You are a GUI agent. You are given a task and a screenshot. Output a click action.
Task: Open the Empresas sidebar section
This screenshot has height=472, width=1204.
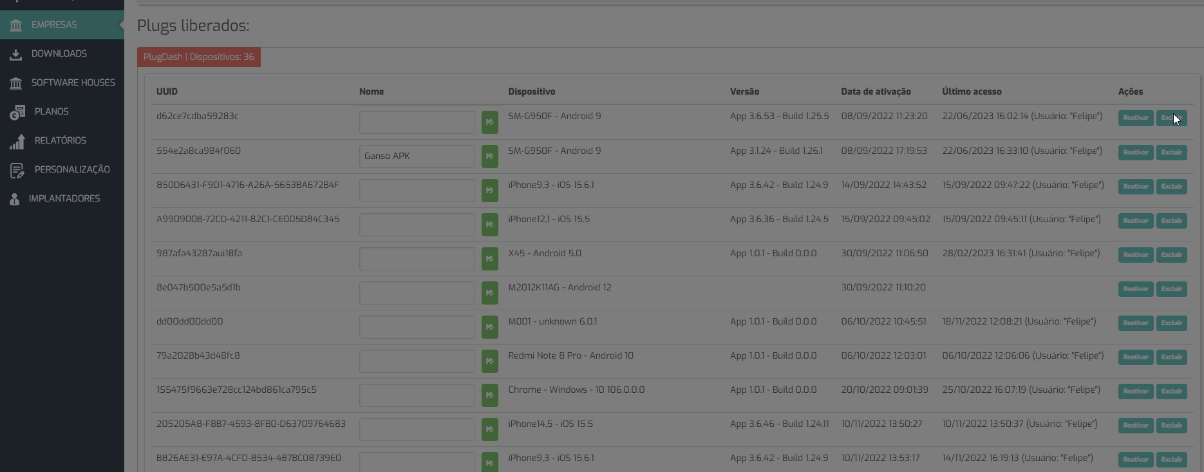tap(62, 24)
